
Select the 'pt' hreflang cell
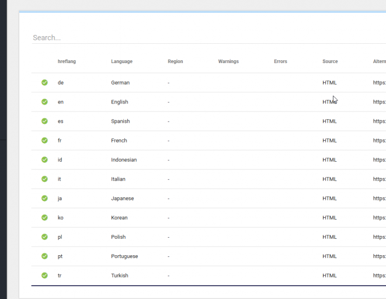point(60,256)
